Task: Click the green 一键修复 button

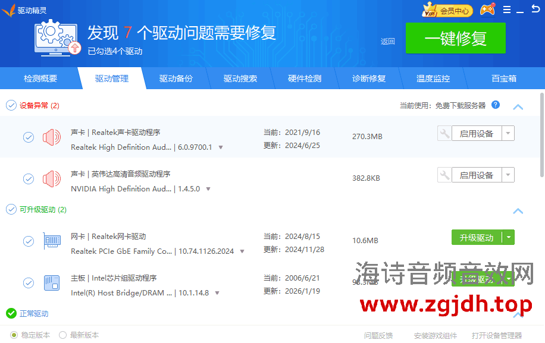Action: 456,38
